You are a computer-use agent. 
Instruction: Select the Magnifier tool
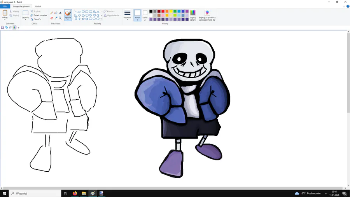click(60, 18)
